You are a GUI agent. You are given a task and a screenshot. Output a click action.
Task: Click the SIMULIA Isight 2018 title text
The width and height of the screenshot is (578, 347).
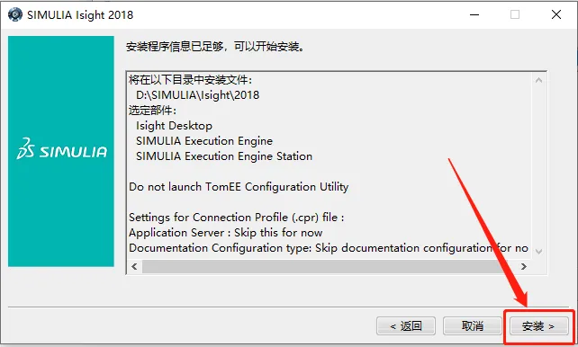click(x=80, y=14)
